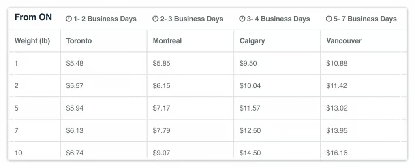Select the $6.15 Montreal rate cell
Image resolution: width=415 pixels, height=168 pixels.
pos(190,86)
